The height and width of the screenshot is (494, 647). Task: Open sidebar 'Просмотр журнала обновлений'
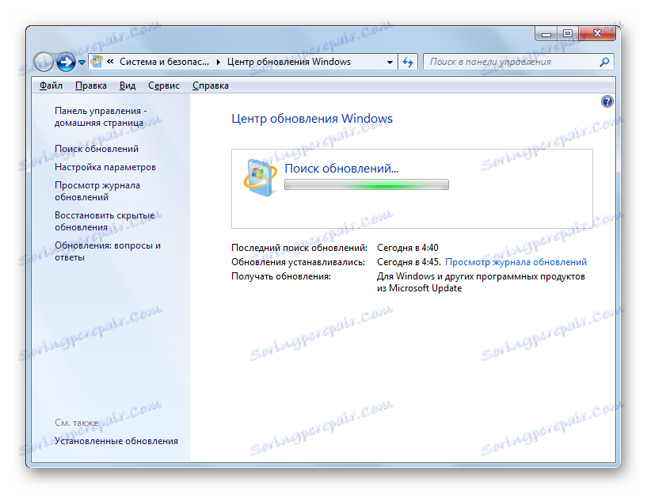click(x=97, y=192)
